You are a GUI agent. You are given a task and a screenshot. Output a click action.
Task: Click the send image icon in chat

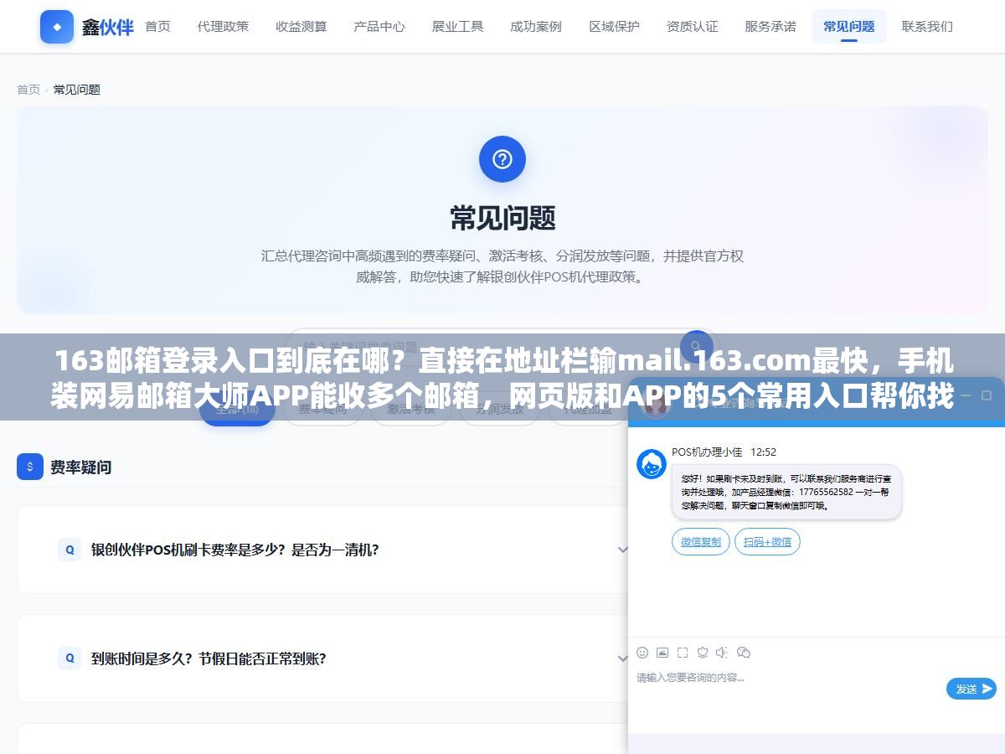coord(662,653)
